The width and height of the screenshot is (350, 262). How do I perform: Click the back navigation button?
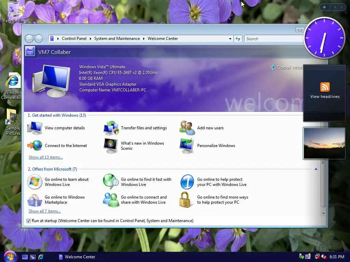[x=29, y=39]
